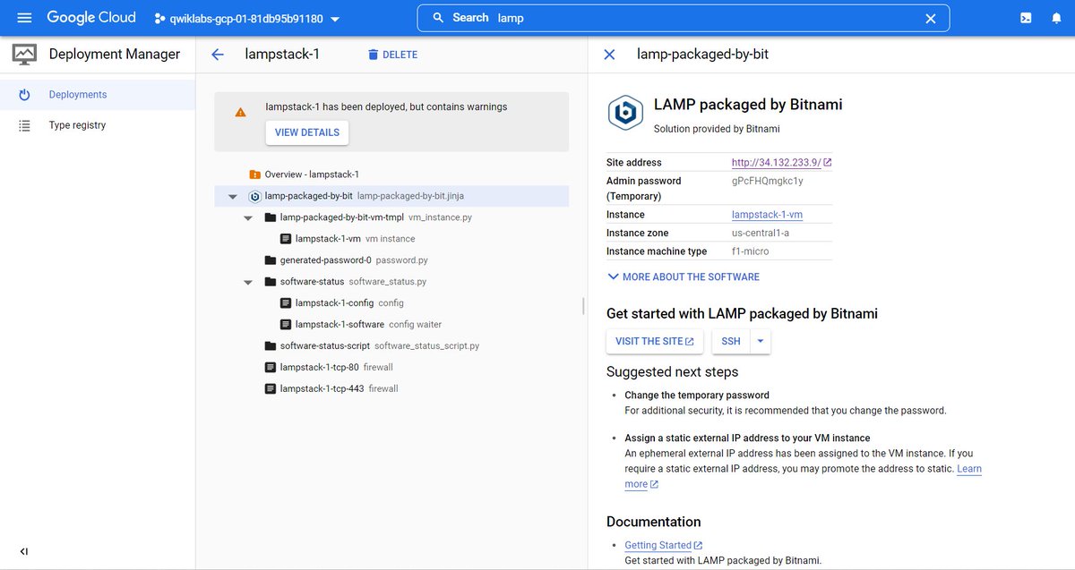
Task: Click the Overview orange icon
Action: [255, 174]
